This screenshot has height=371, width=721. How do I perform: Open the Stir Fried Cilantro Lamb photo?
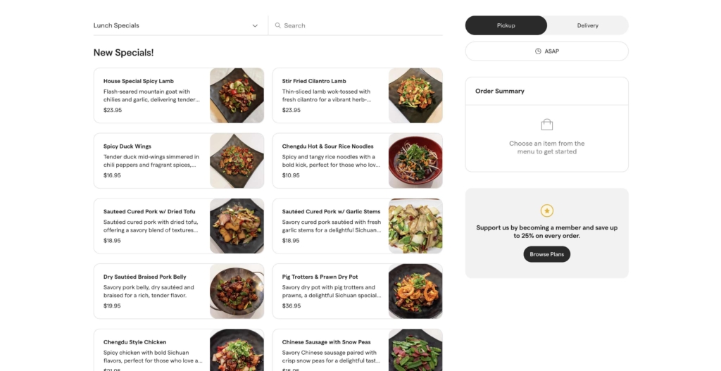click(x=415, y=95)
